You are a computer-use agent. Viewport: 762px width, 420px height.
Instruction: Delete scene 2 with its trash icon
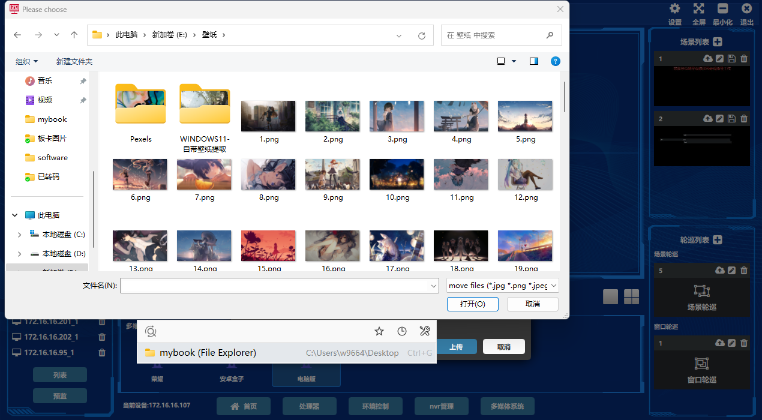[x=744, y=119]
